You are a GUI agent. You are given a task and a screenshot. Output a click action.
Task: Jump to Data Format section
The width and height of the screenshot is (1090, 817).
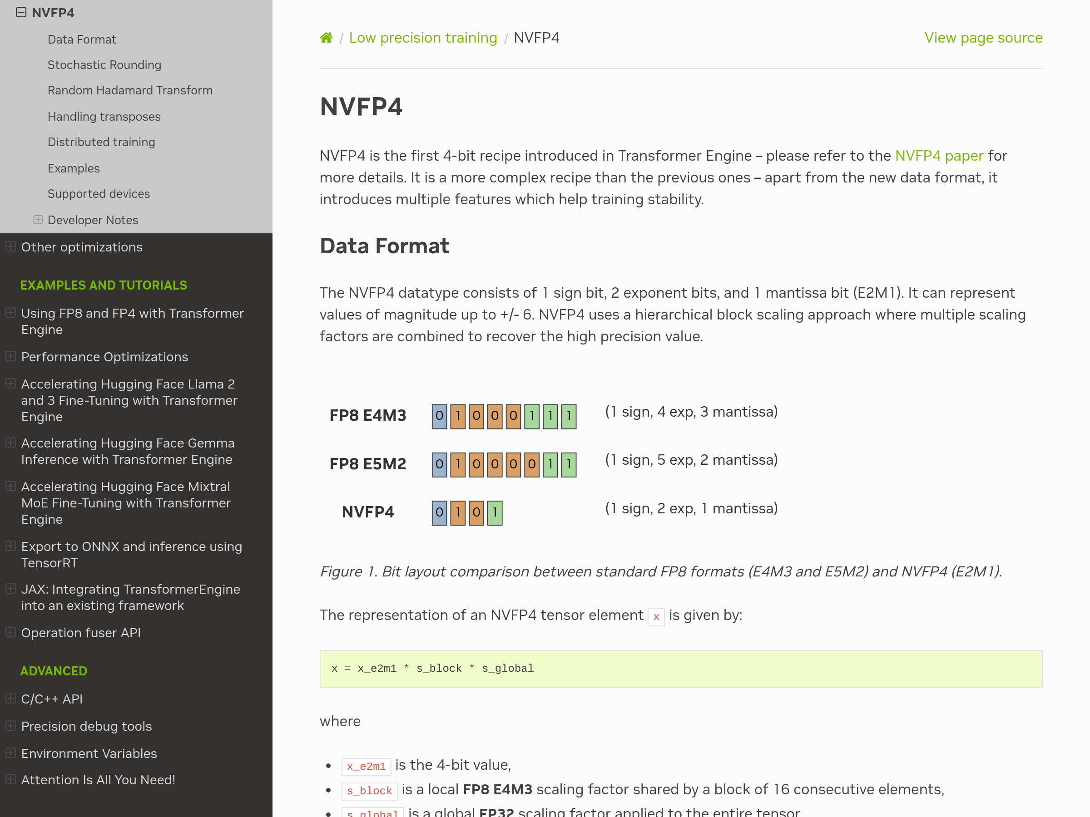[82, 39]
